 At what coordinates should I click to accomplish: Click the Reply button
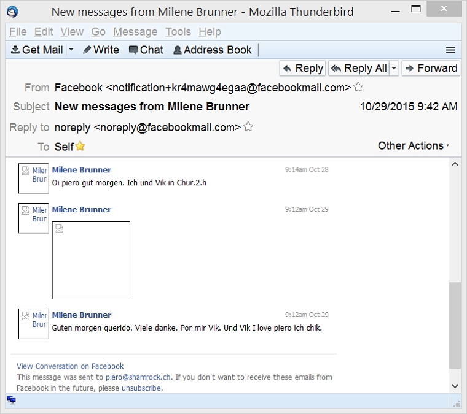tap(303, 68)
